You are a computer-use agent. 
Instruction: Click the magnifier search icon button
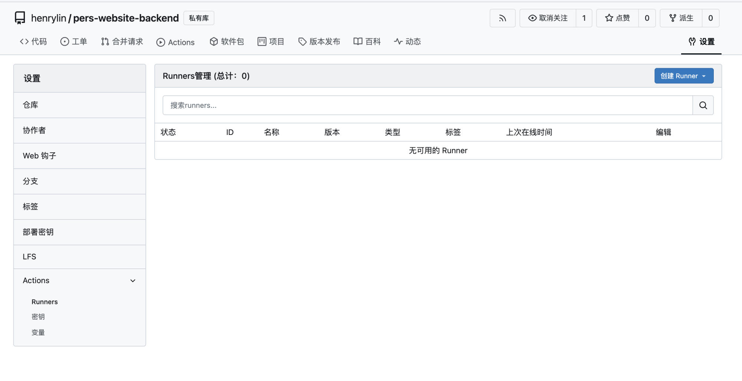pyautogui.click(x=703, y=105)
